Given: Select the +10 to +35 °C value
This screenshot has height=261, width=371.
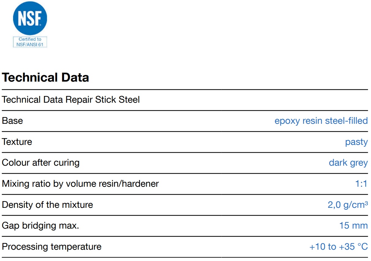Looking at the screenshot, I should click(x=338, y=246).
